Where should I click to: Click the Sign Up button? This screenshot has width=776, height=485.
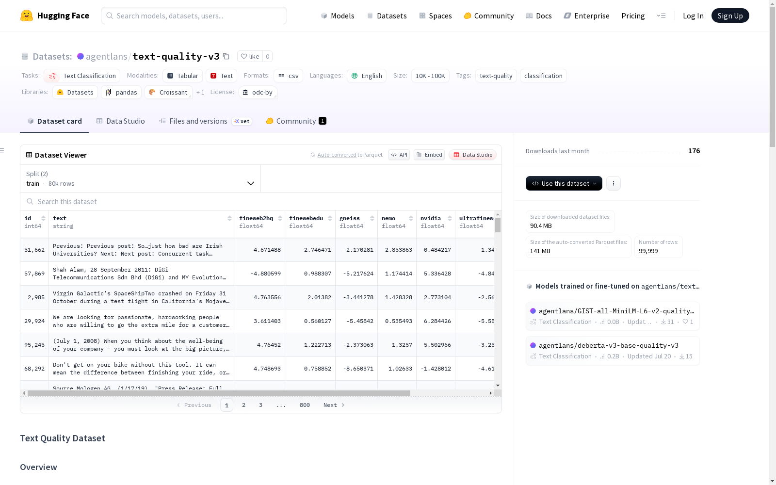point(730,16)
